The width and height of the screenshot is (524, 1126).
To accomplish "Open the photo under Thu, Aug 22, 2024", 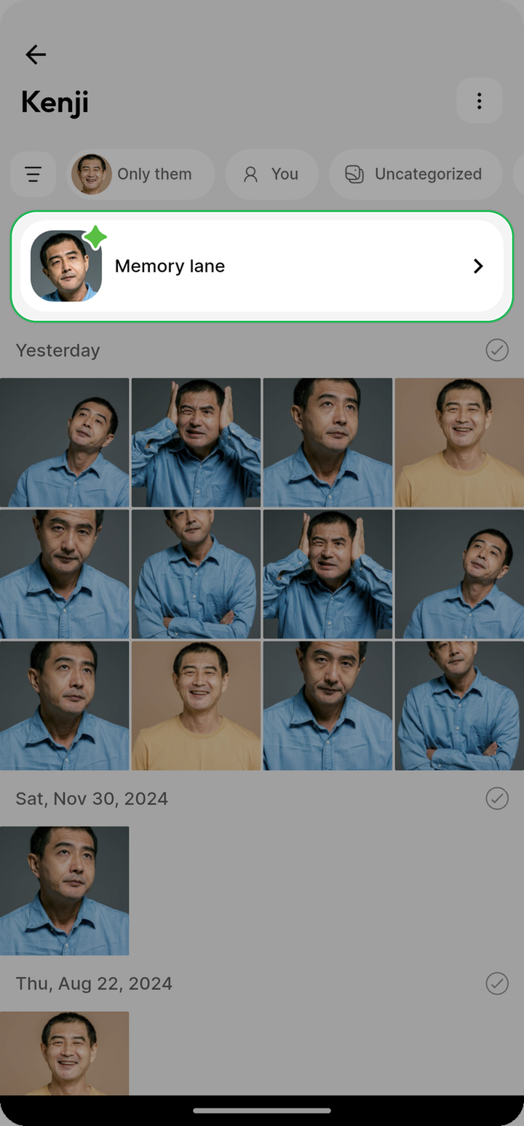I will 65,1053.
